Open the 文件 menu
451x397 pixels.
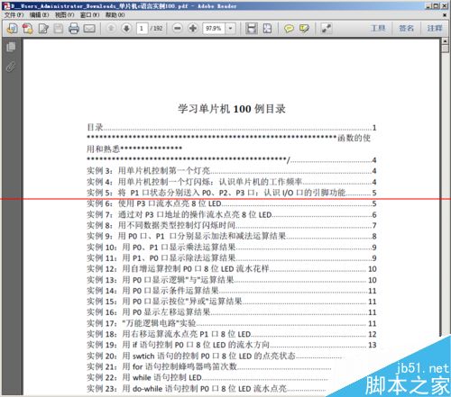(x=14, y=14)
